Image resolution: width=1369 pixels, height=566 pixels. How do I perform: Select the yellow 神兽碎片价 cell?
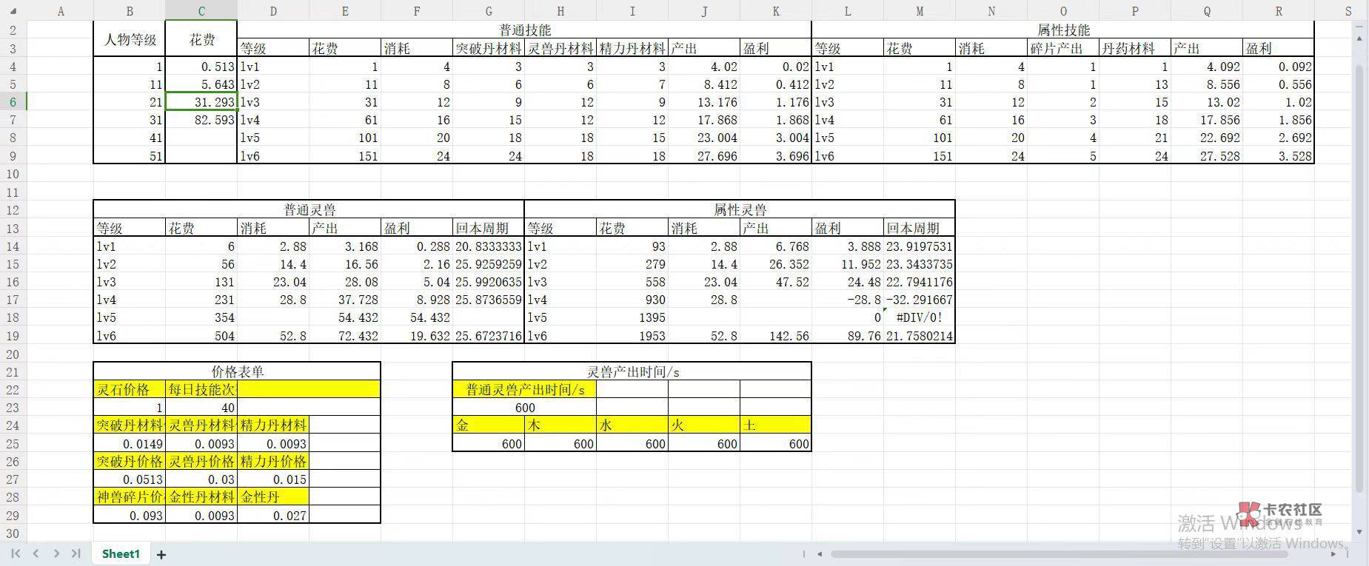pos(130,497)
